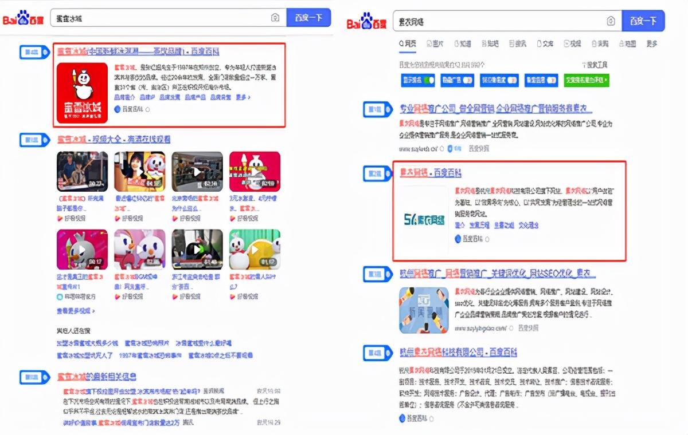The width and height of the screenshot is (688, 435).
Task: Click the blue shield badge under first right result
Action: click(450, 149)
